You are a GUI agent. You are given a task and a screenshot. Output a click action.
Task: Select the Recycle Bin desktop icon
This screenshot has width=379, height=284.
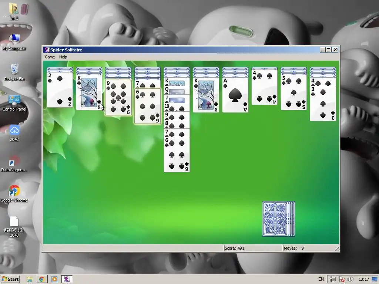click(14, 72)
